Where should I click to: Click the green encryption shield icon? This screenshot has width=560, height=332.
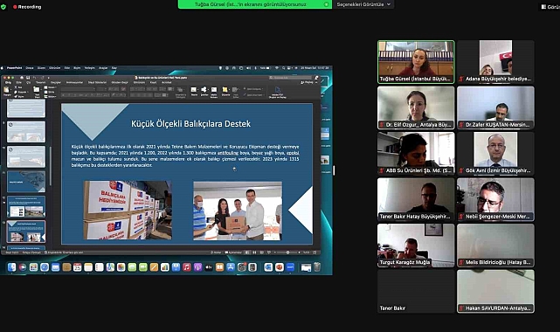click(3, 7)
